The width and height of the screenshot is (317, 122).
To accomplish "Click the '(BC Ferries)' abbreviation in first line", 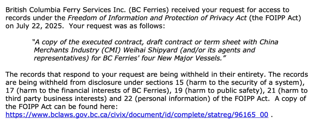I will 149,10.
